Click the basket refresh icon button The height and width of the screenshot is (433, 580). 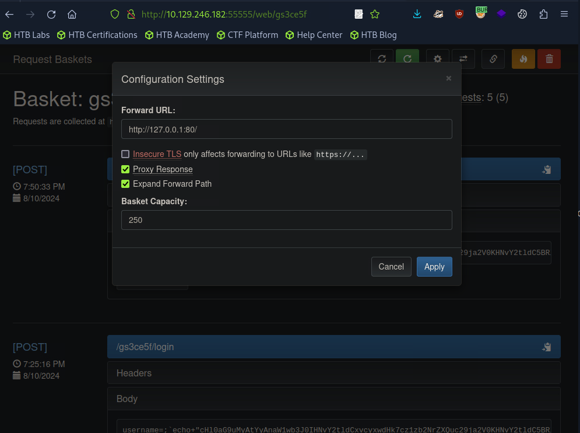click(x=382, y=59)
